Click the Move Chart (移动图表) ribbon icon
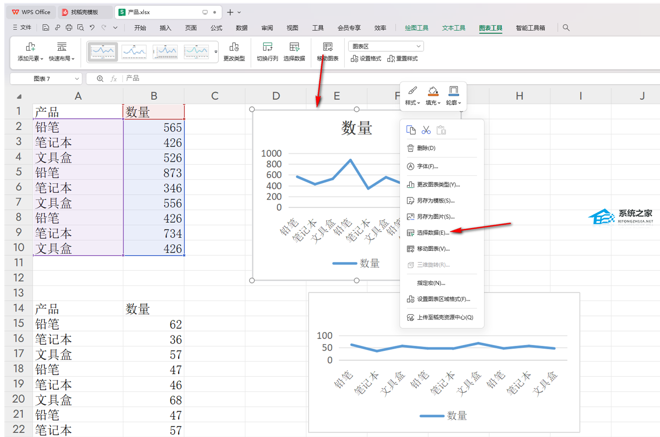This screenshot has height=437, width=660. 328,52
